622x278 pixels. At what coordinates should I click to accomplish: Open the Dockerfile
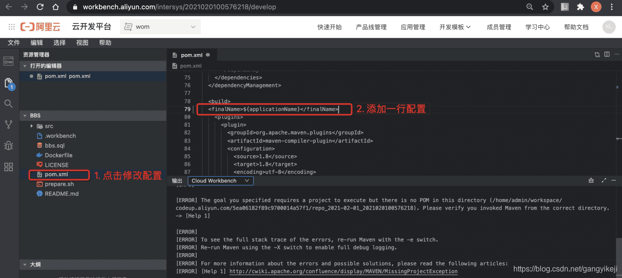click(x=59, y=155)
